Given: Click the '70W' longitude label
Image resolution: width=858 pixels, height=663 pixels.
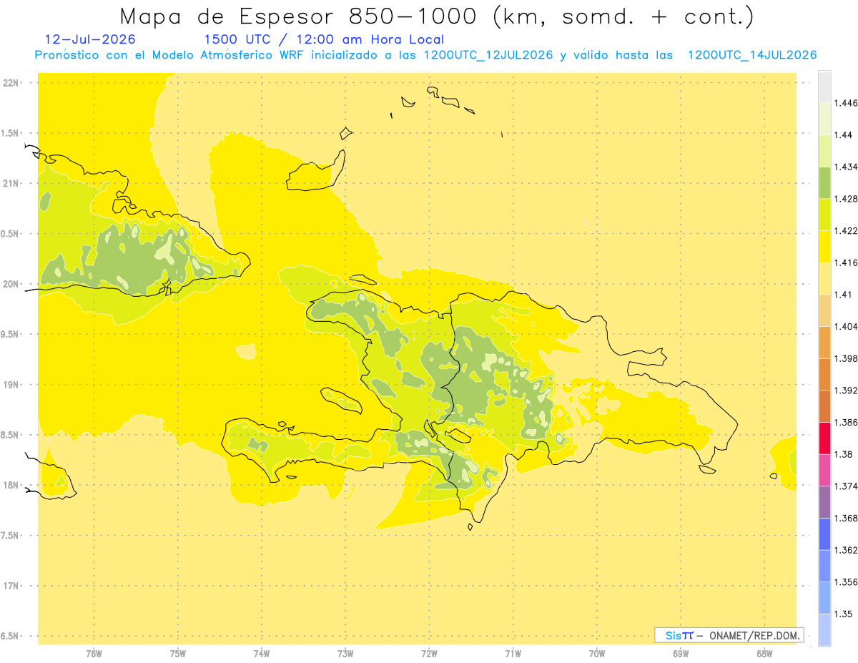Looking at the screenshot, I should [597, 654].
